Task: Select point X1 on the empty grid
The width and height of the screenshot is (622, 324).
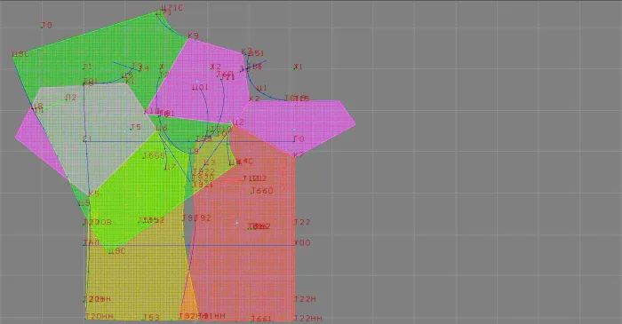Action: tap(298, 67)
